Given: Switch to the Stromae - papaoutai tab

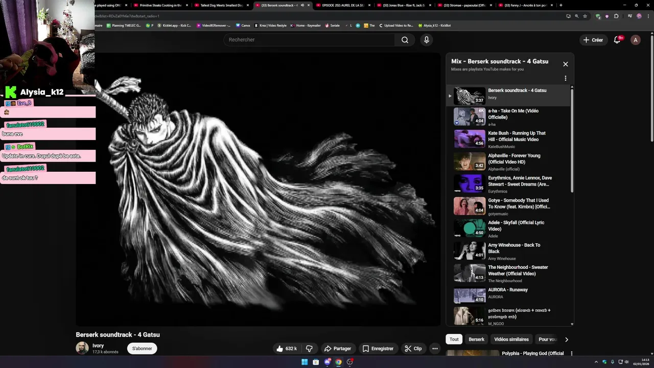Looking at the screenshot, I should point(464,5).
